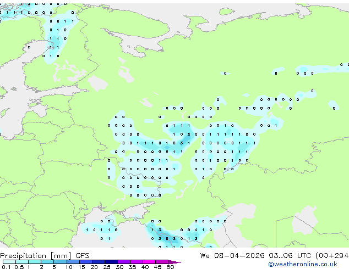Image resolution: width=349 pixels, height=269 pixels.
Task: Select the 35–40 mm legend swatch
Action: (137, 262)
